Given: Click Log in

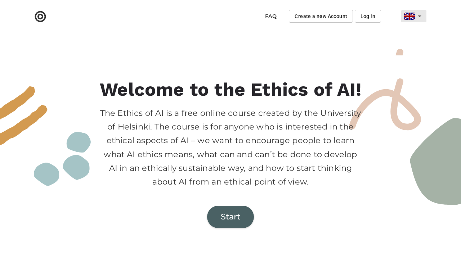Looking at the screenshot, I should pyautogui.click(x=368, y=16).
